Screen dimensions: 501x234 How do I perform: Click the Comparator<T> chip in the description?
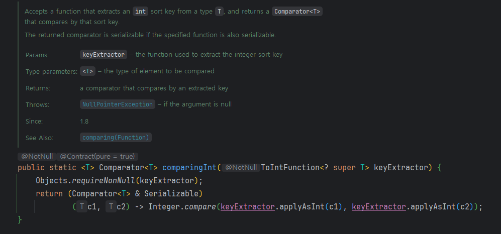click(297, 12)
